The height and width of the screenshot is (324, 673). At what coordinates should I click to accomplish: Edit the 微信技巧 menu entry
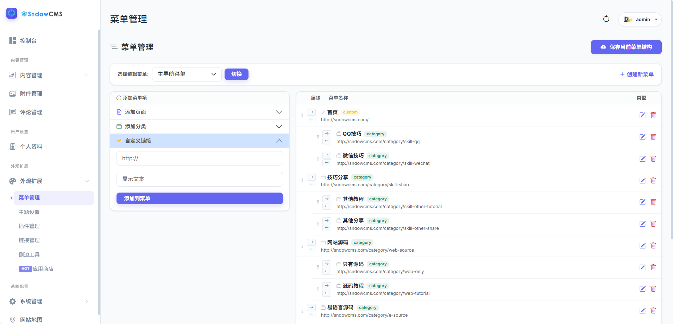pyautogui.click(x=642, y=159)
